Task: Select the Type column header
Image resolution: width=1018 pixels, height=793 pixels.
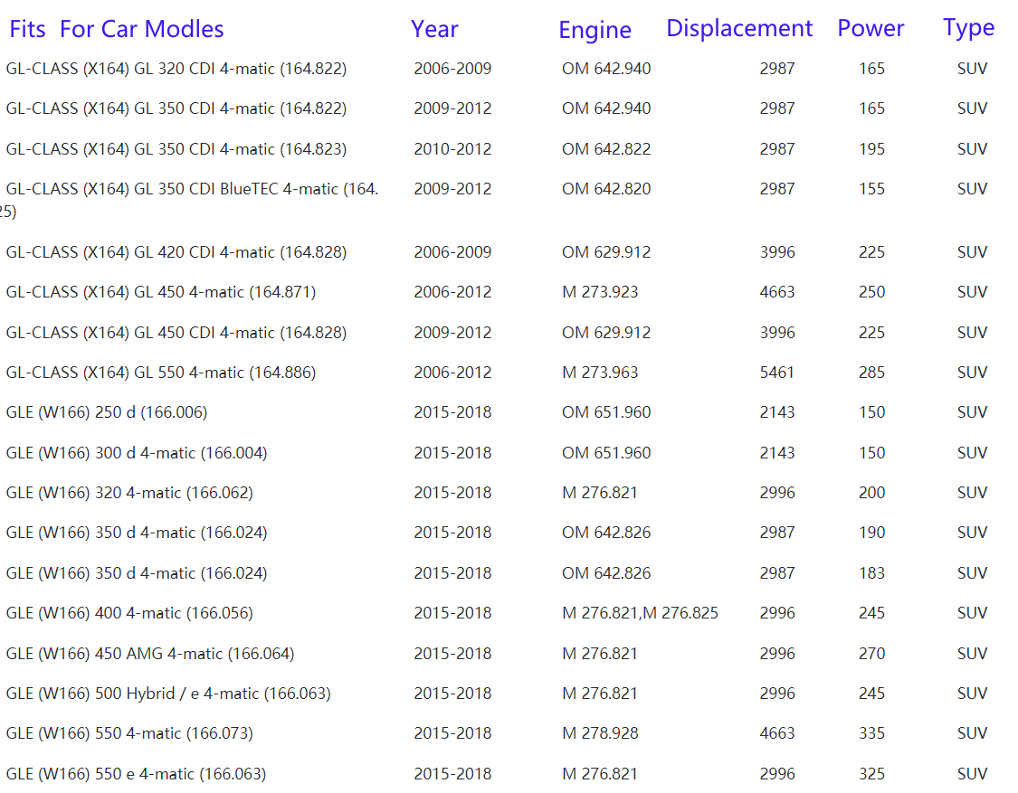Action: click(x=968, y=28)
